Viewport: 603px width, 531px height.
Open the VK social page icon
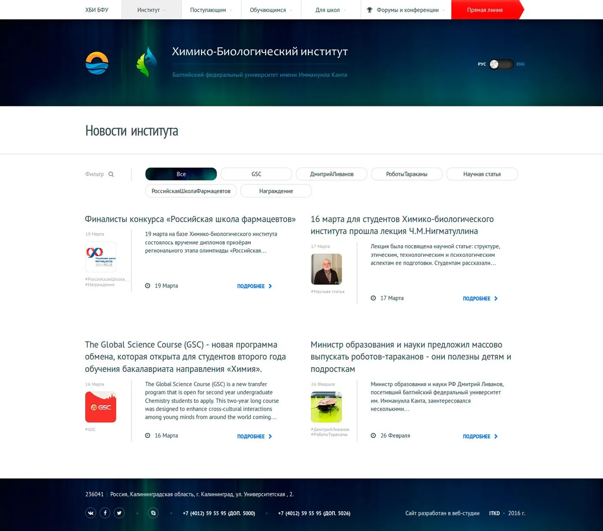point(90,513)
